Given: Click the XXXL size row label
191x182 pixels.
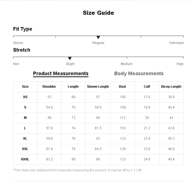Looking at the screenshot, I should (25, 159).
